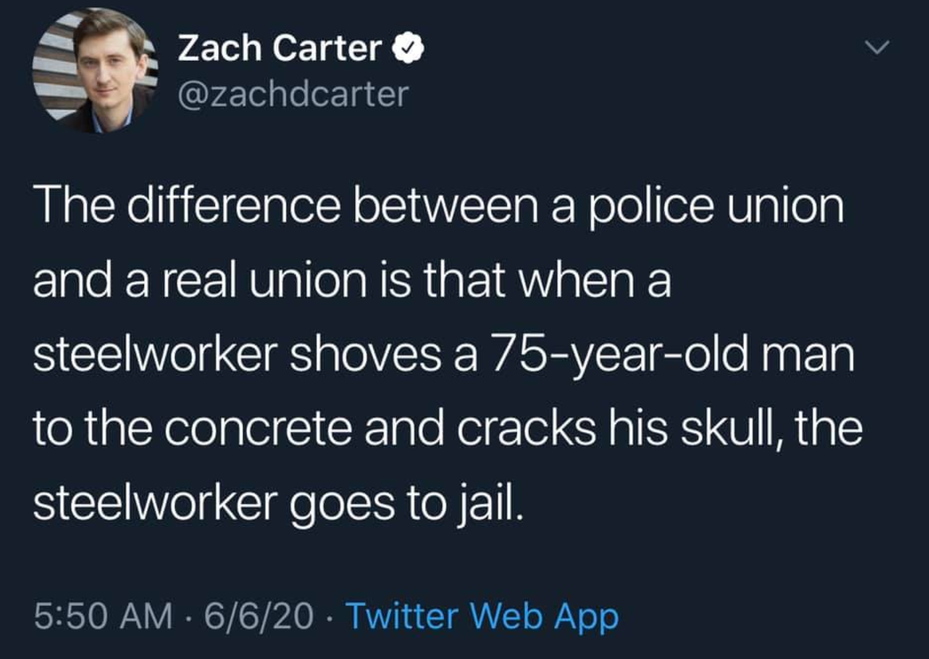929x659 pixels.
Task: Click the word "concrete" in the tweet
Action: [x=258, y=430]
